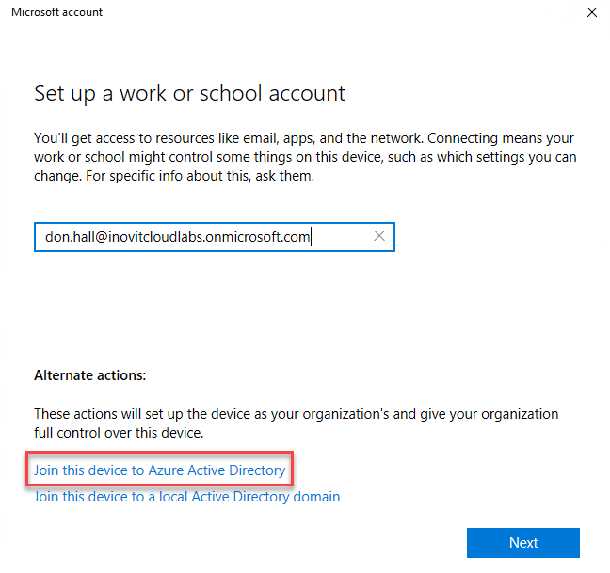Click the paragraph about email, apps, and network access
The height and width of the screenshot is (573, 610).
pos(305,157)
